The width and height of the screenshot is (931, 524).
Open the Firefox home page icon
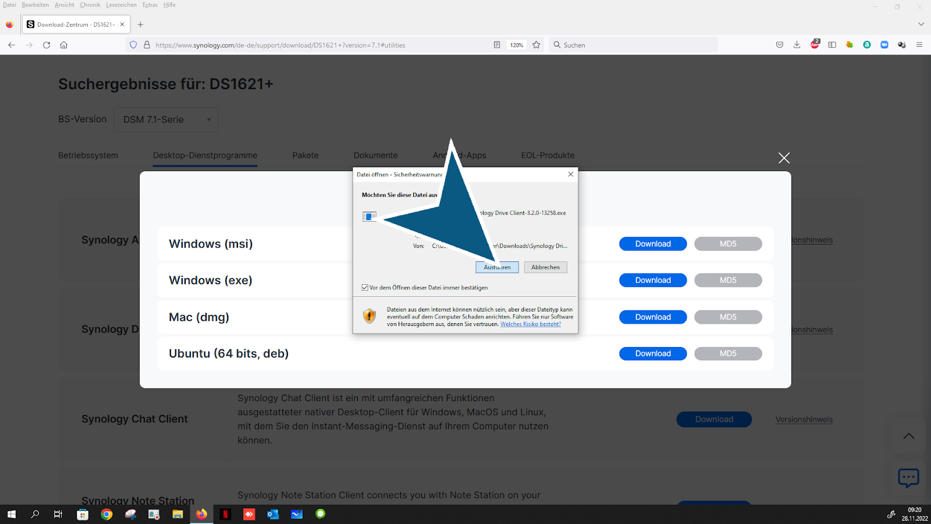(x=64, y=45)
